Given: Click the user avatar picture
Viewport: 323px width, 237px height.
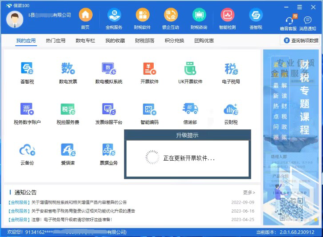Looking at the screenshot, I should click(15, 20).
